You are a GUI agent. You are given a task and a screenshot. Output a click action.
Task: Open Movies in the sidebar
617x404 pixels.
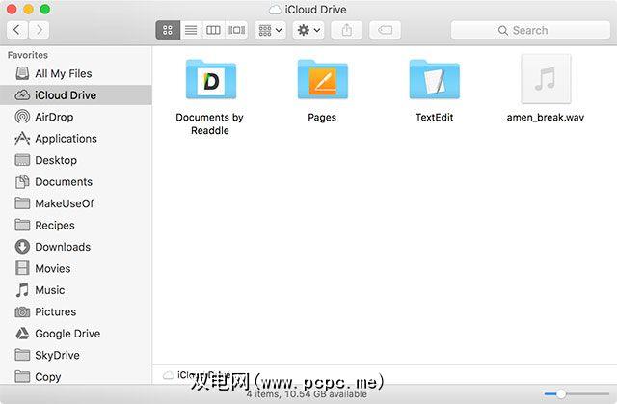pos(75,268)
